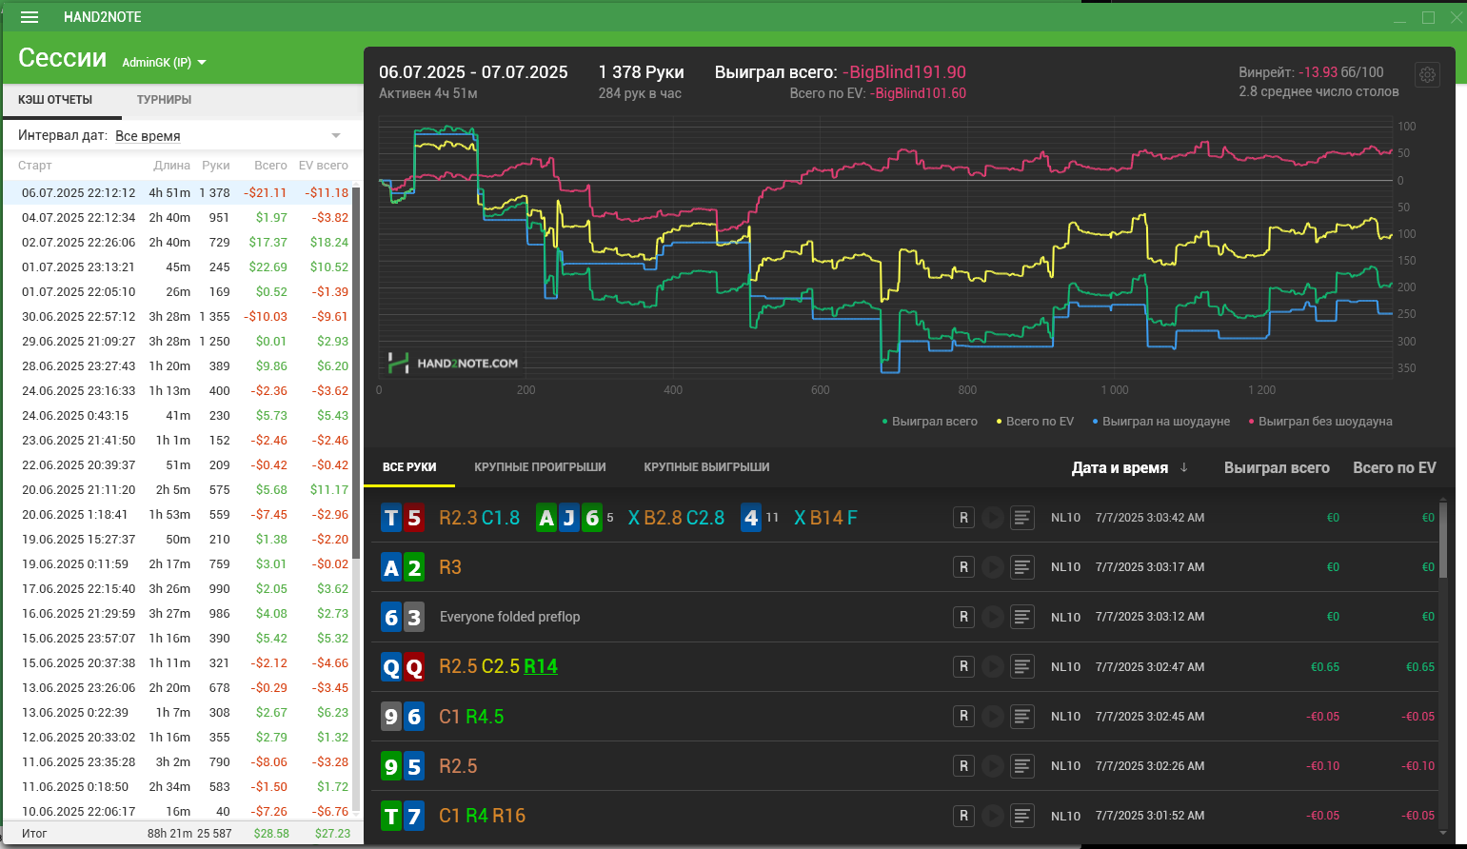Open replayer for the 96 hand
The height and width of the screenshot is (849, 1467).
pyautogui.click(x=963, y=716)
